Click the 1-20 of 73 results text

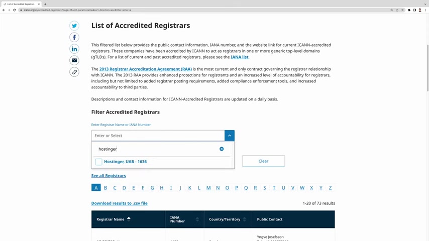319,203
